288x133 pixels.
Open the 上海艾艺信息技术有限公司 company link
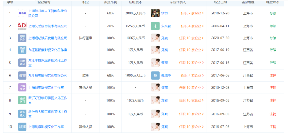[x=48, y=26]
